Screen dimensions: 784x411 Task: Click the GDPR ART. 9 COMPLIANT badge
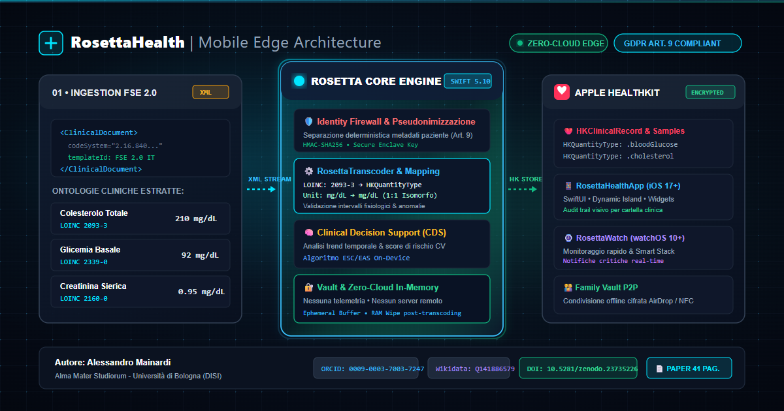click(678, 44)
